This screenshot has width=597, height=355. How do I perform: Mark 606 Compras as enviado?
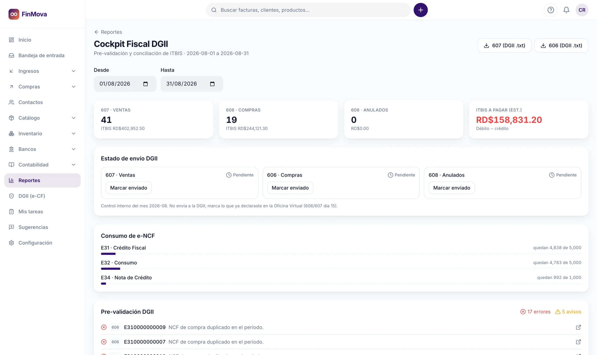click(x=290, y=188)
